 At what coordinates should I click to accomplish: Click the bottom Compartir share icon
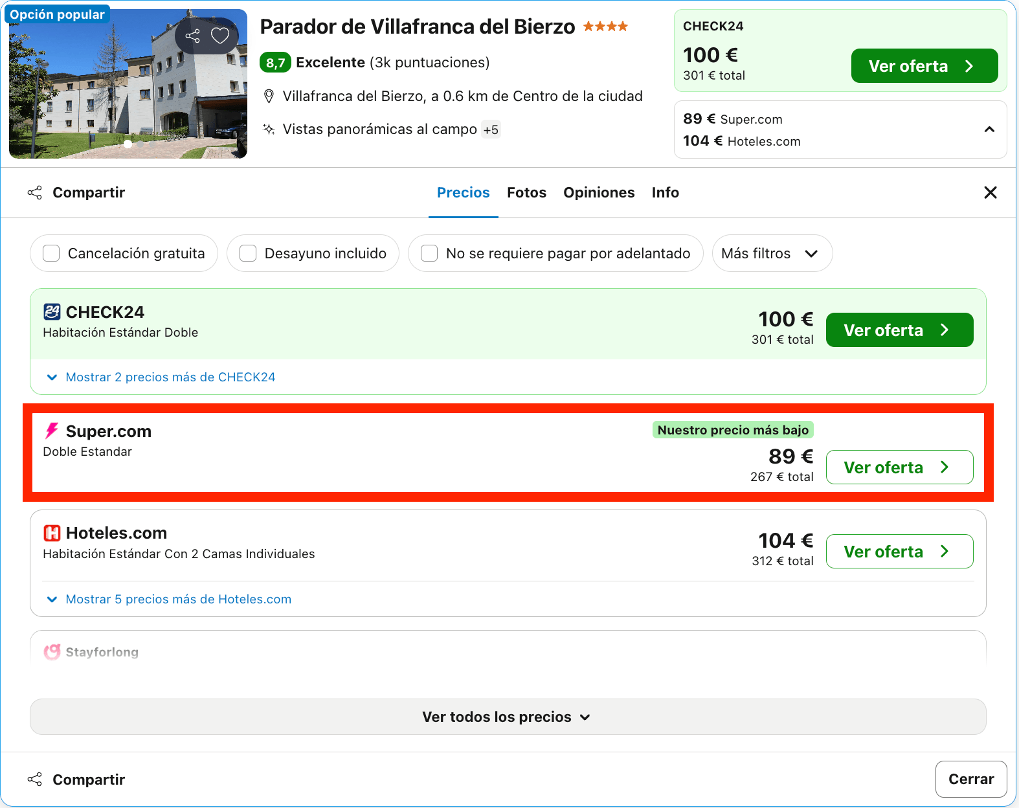tap(35, 780)
